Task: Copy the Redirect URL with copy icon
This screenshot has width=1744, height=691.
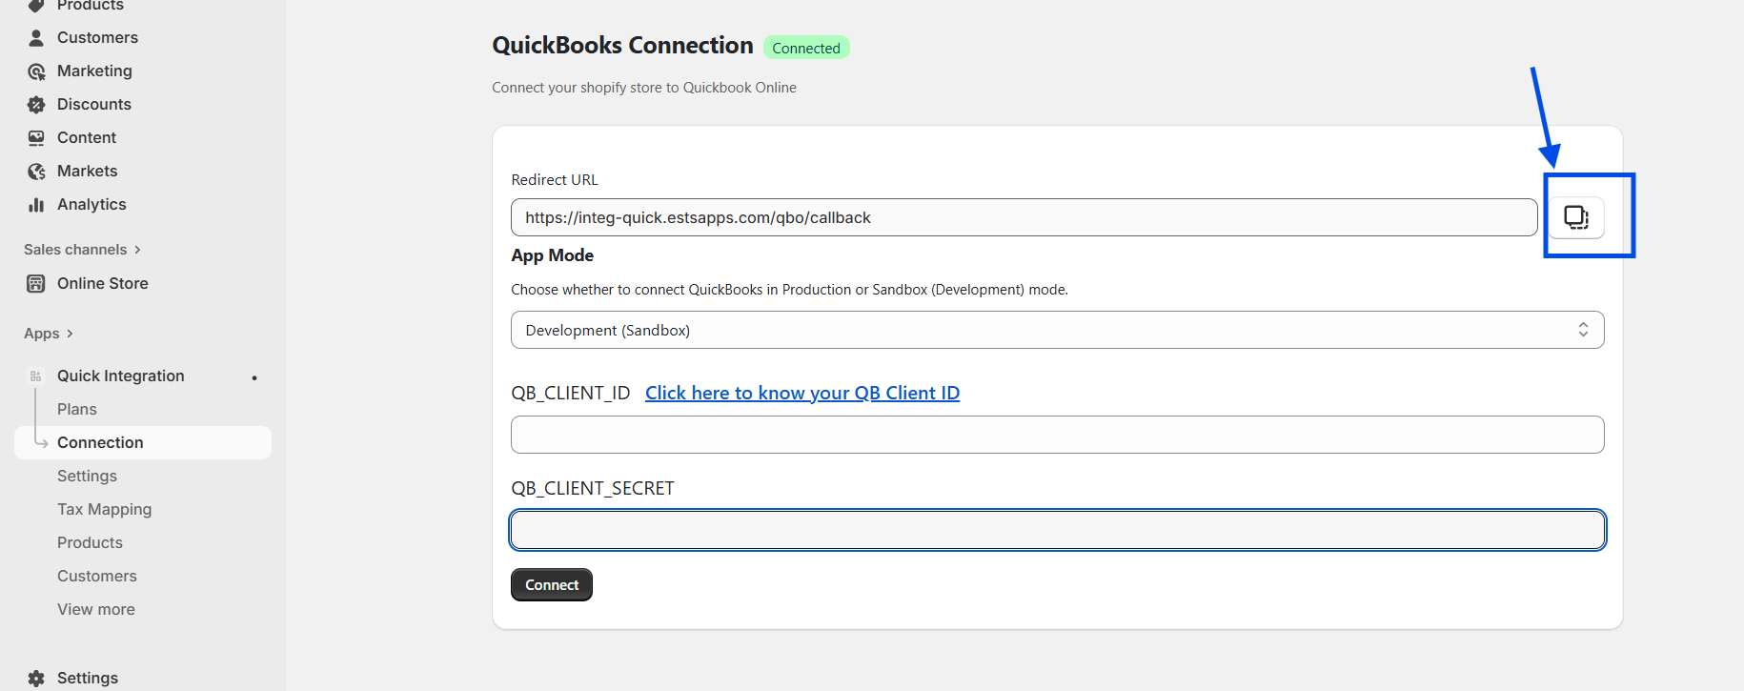Action: coord(1575,217)
